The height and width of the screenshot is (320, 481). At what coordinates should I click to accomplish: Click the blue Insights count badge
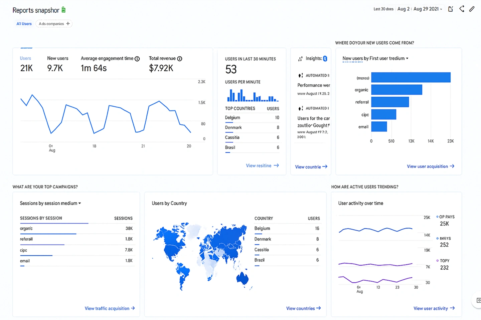(x=325, y=59)
